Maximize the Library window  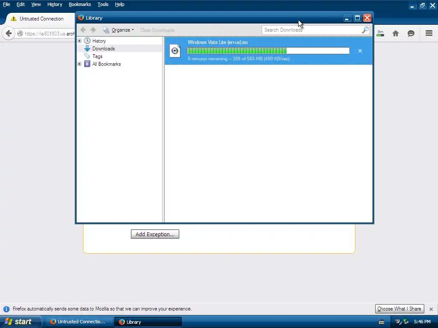point(357,18)
